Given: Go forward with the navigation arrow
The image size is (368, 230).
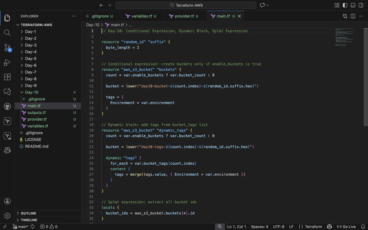Looking at the screenshot, I should 109,5.
